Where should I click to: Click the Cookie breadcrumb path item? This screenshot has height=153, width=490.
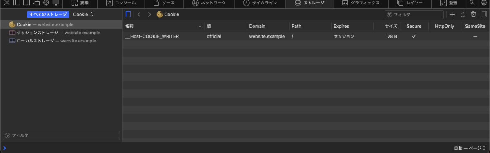point(168,14)
